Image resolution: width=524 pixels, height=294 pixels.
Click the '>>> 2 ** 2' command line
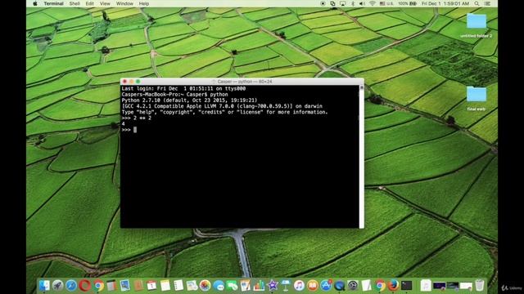pos(137,118)
